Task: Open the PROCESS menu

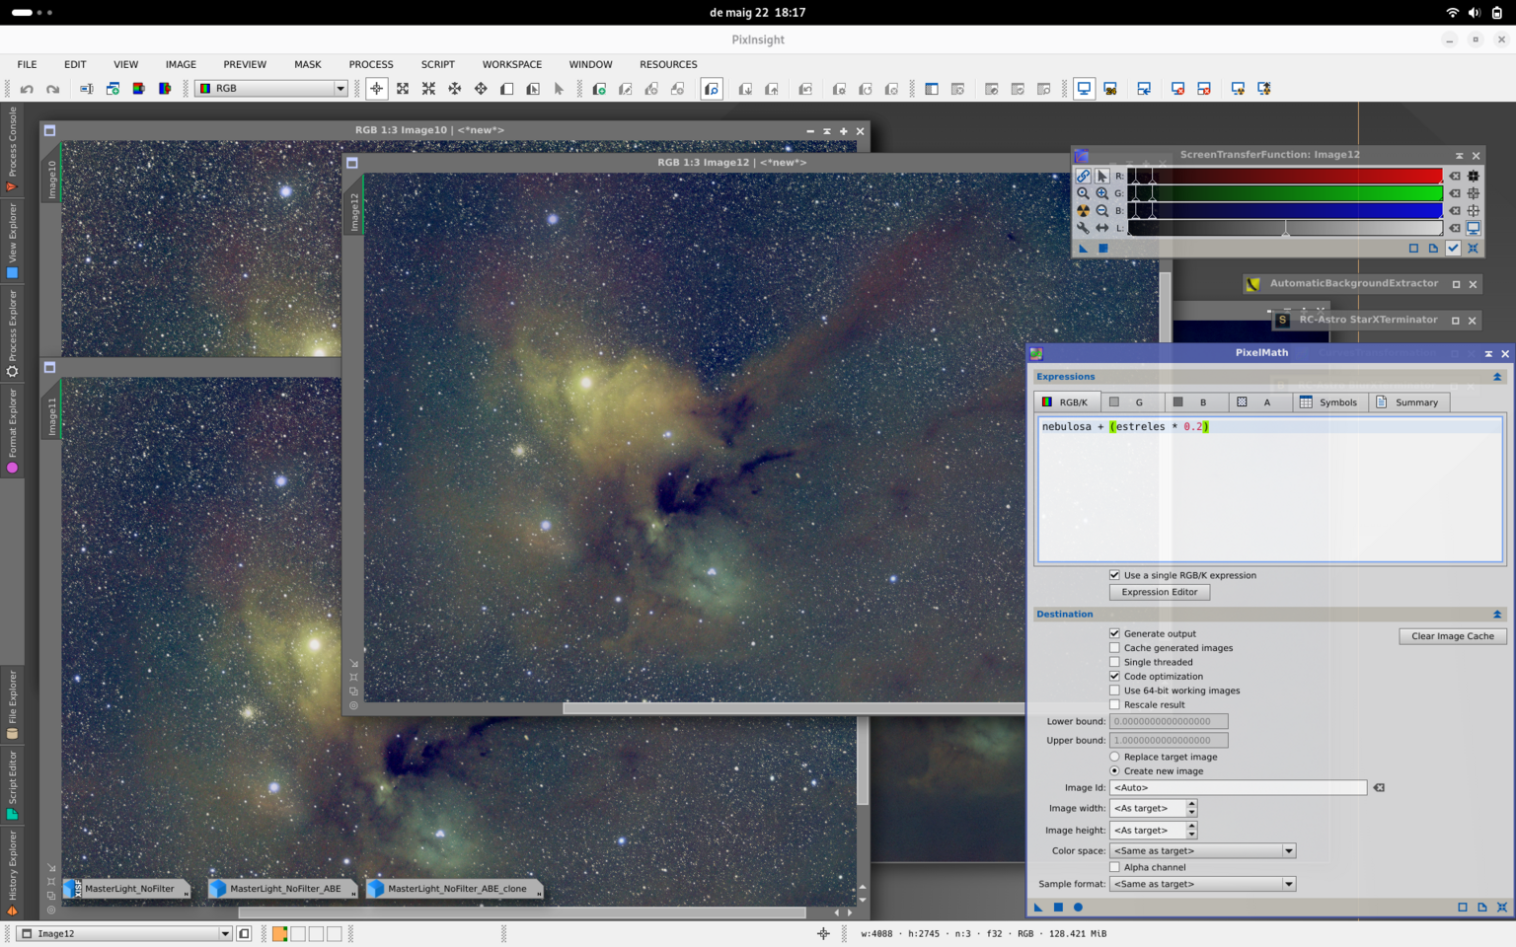Action: click(x=371, y=64)
